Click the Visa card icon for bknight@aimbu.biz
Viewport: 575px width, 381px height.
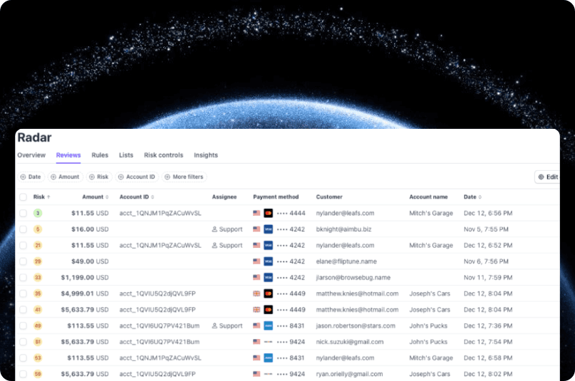coord(268,229)
